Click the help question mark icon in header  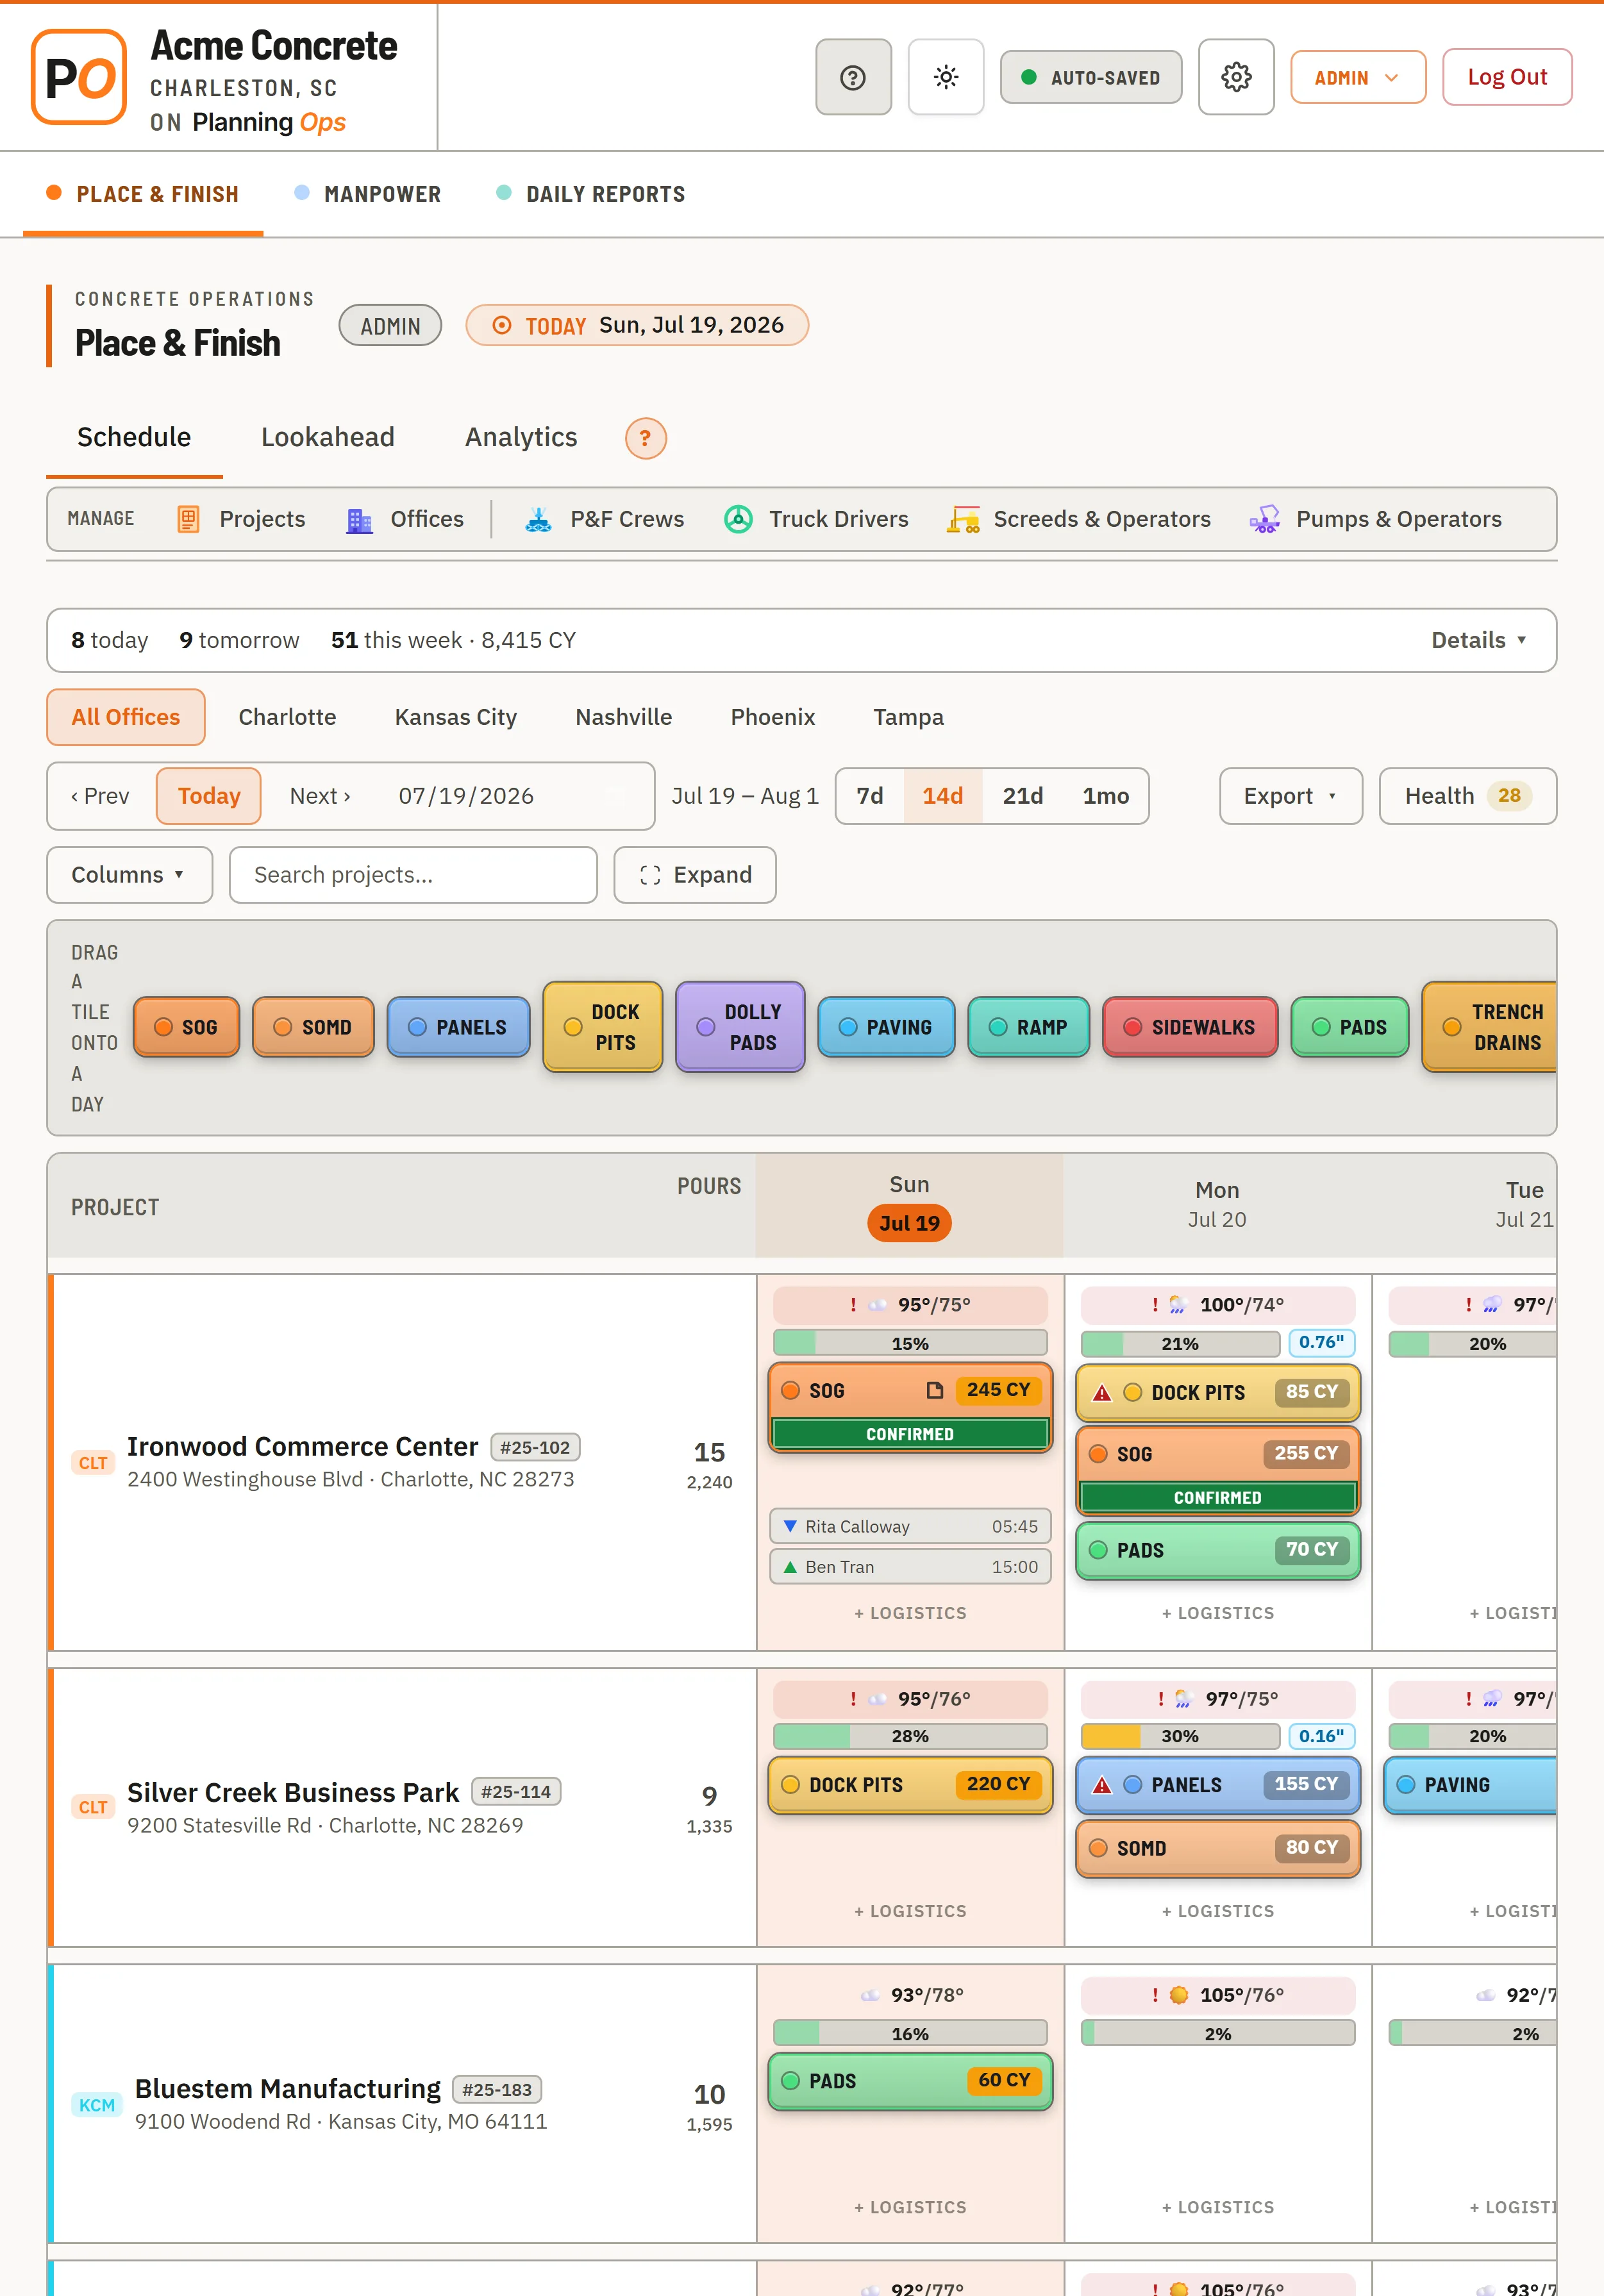point(853,77)
